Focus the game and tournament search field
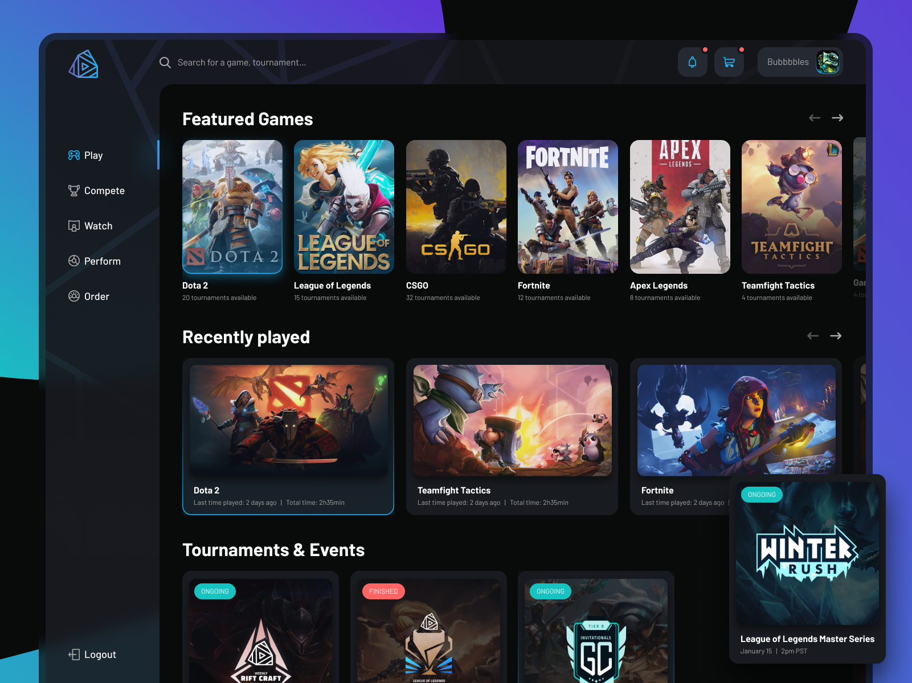Viewport: 912px width, 683px height. [x=242, y=63]
